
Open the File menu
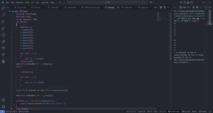click(7, 3)
